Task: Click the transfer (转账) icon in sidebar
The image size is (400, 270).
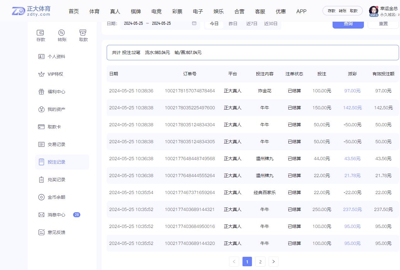Action: tap(62, 33)
